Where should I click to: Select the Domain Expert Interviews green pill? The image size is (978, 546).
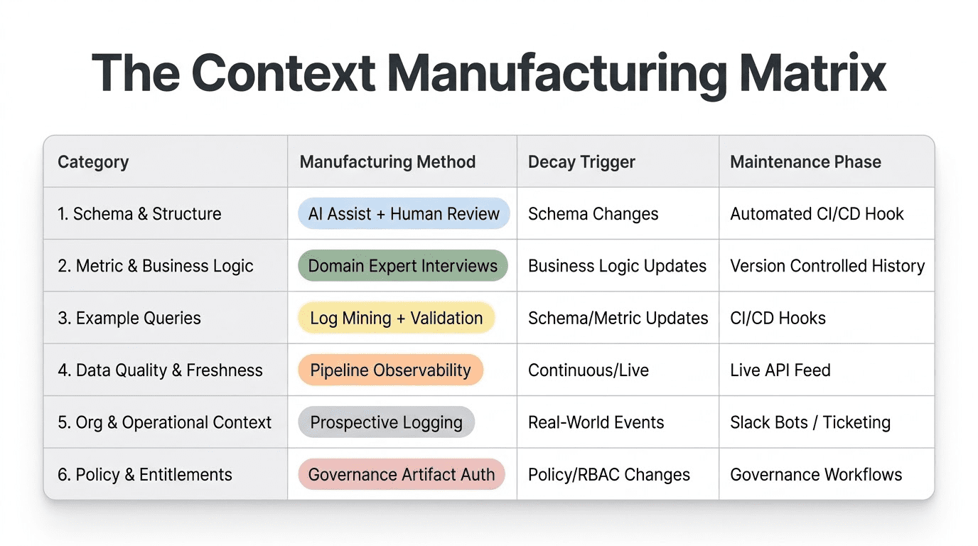point(402,266)
